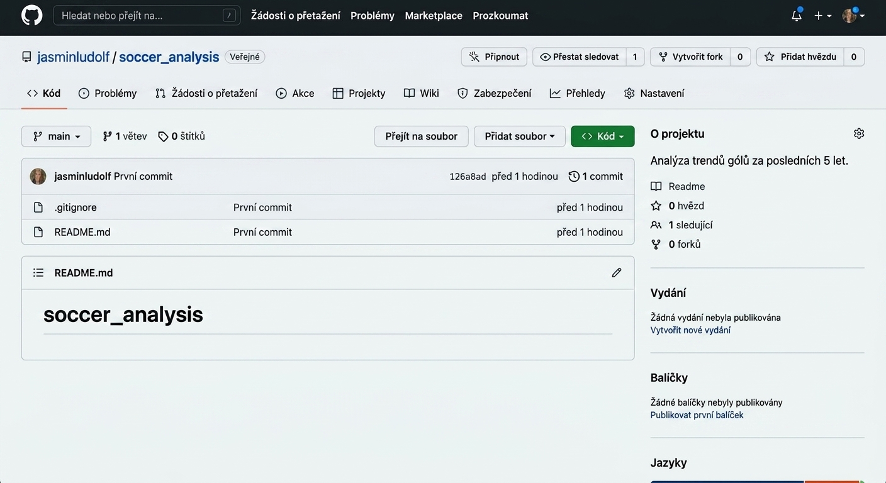This screenshot has height=483, width=886.
Task: Open the 'Vydání' releases heading
Action: click(668, 293)
